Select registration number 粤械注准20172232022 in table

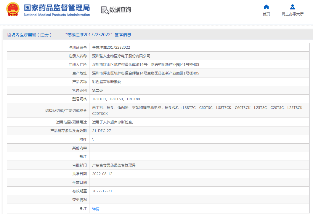(x=111, y=47)
